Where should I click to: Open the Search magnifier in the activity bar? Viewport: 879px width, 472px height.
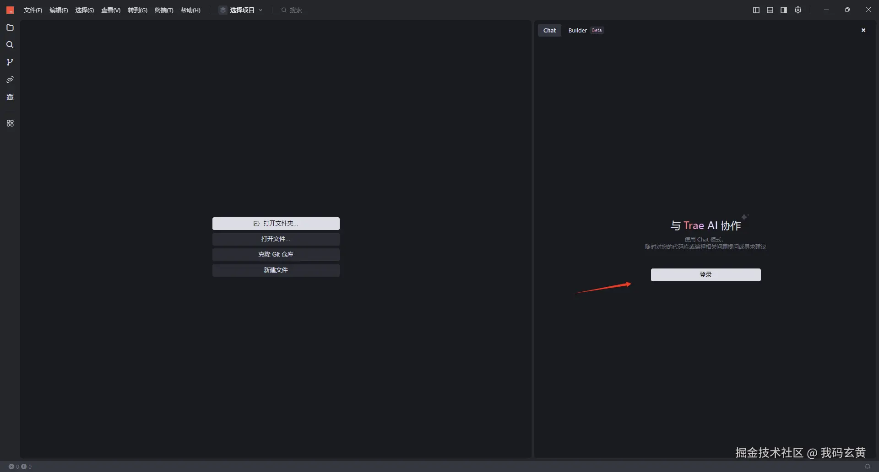coord(10,45)
